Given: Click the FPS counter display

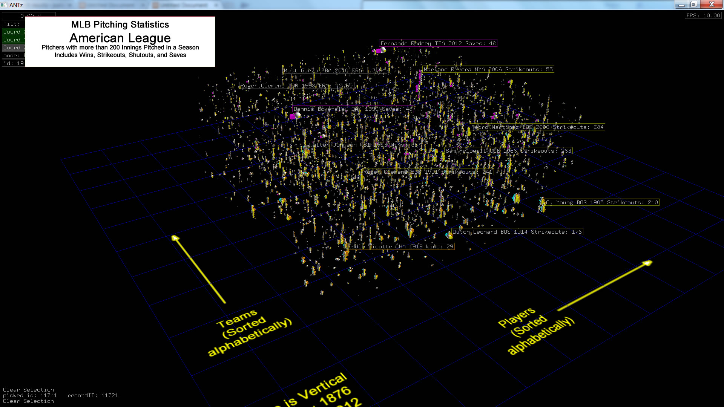Looking at the screenshot, I should (703, 15).
